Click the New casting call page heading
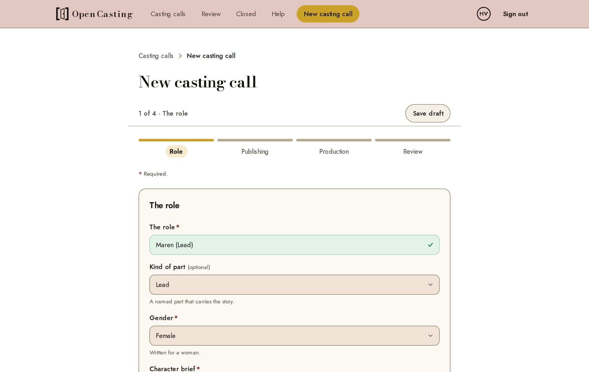The width and height of the screenshot is (589, 372). (197, 82)
